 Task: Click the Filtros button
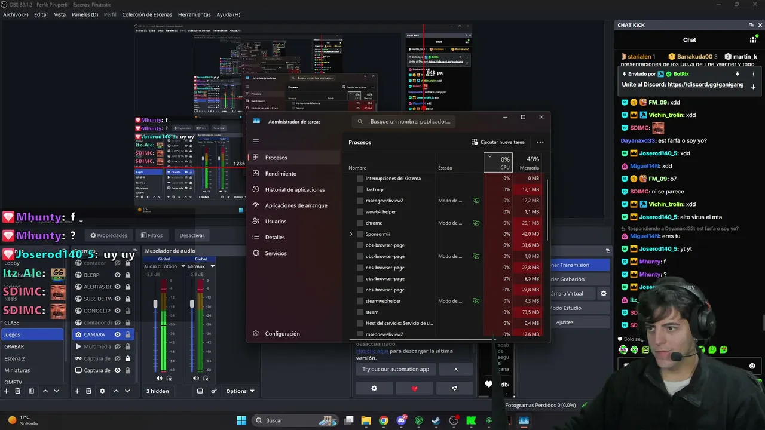[151, 235]
